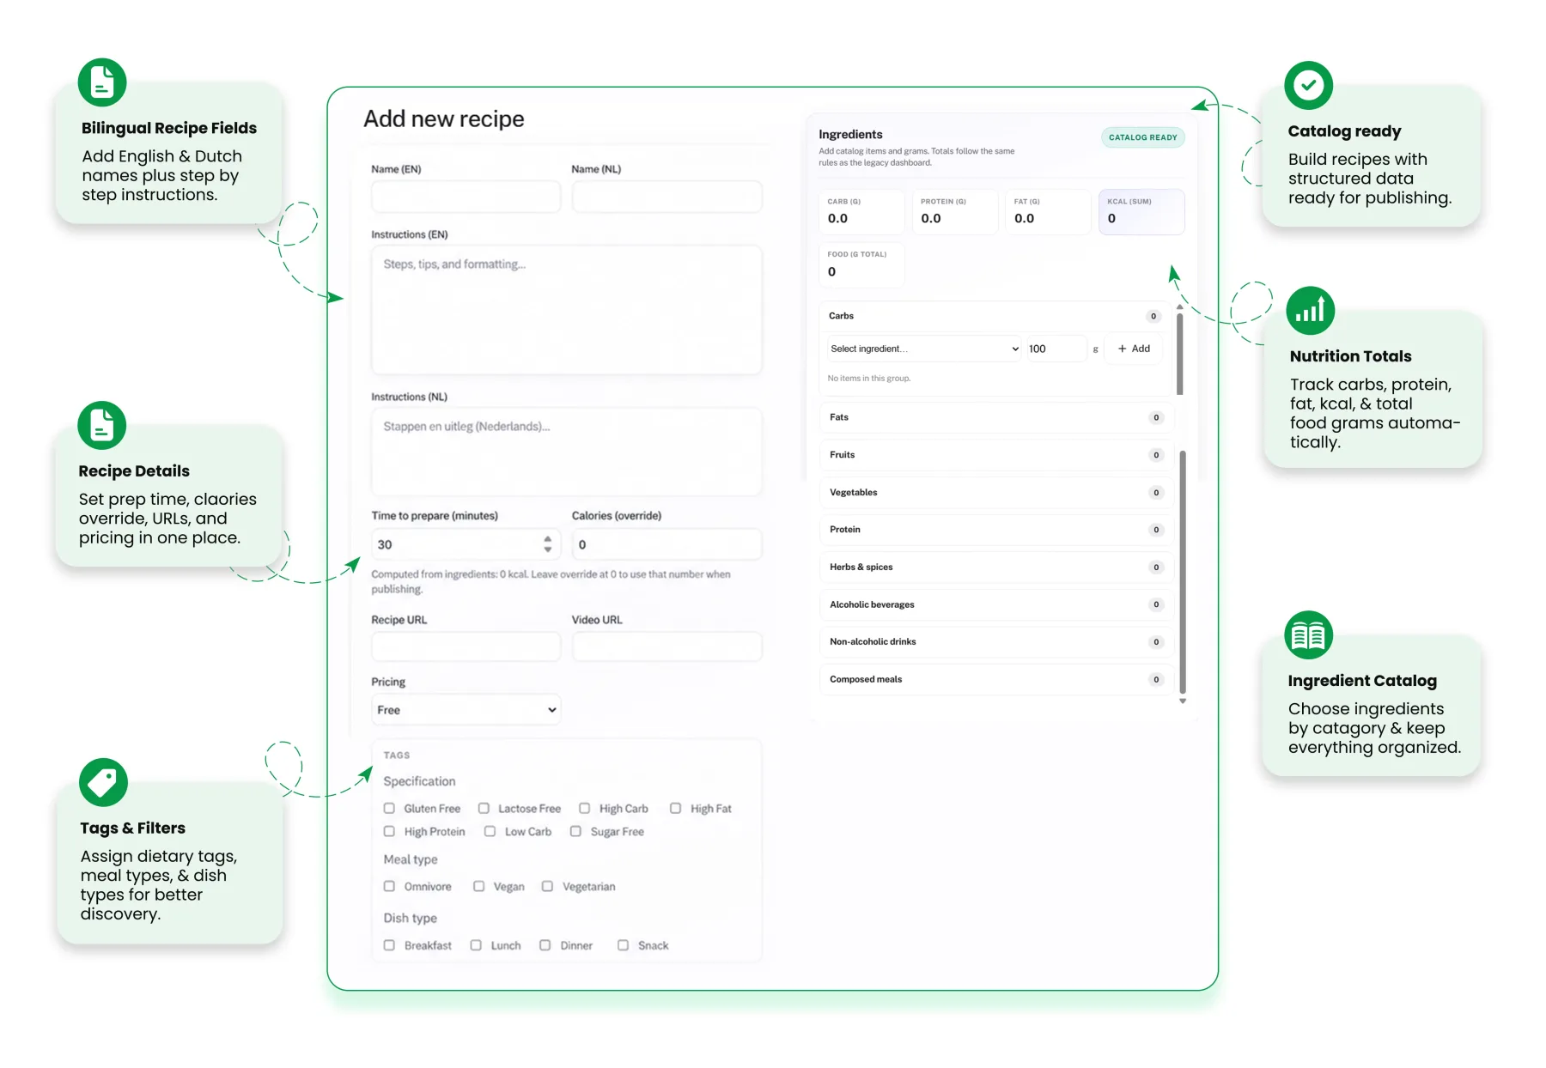Screen dimensions: 1546x1068
Task: Click the Add ingredient button
Action: coord(1134,349)
